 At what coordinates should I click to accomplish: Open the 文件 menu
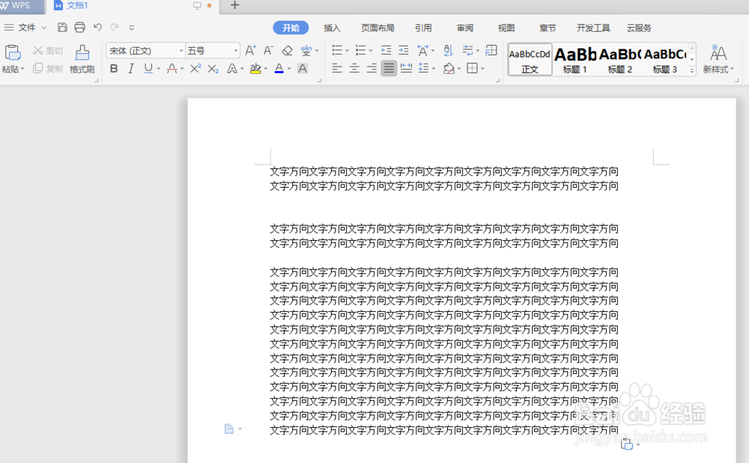(x=26, y=28)
